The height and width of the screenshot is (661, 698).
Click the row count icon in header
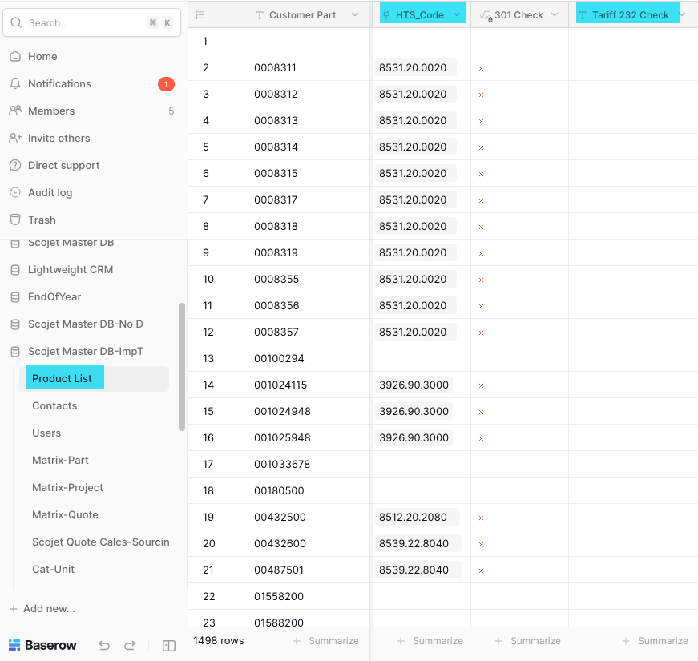[200, 15]
